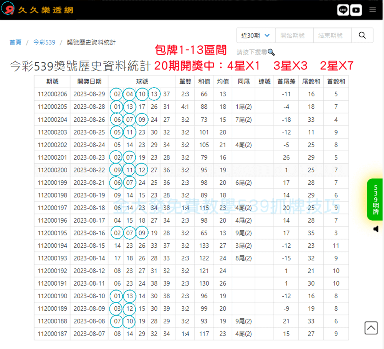Go to 首頁 breadcrumb link
The width and height of the screenshot is (384, 349).
tap(15, 42)
